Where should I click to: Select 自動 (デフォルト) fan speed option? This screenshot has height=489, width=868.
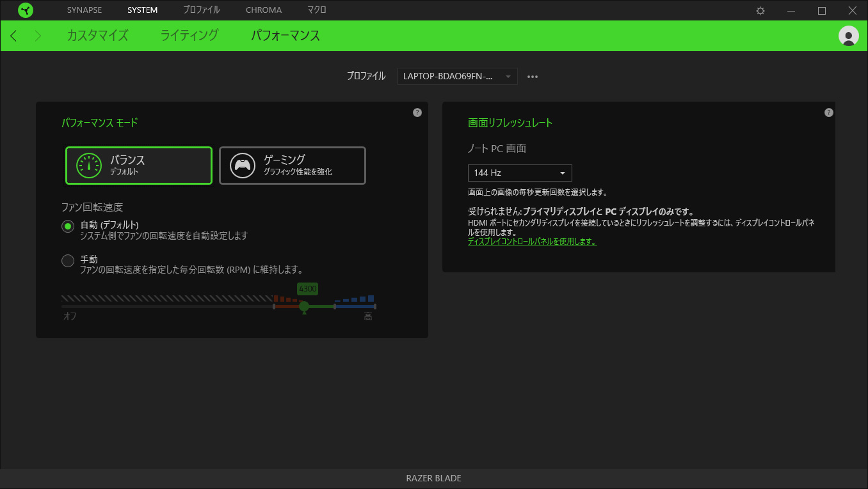coord(68,226)
